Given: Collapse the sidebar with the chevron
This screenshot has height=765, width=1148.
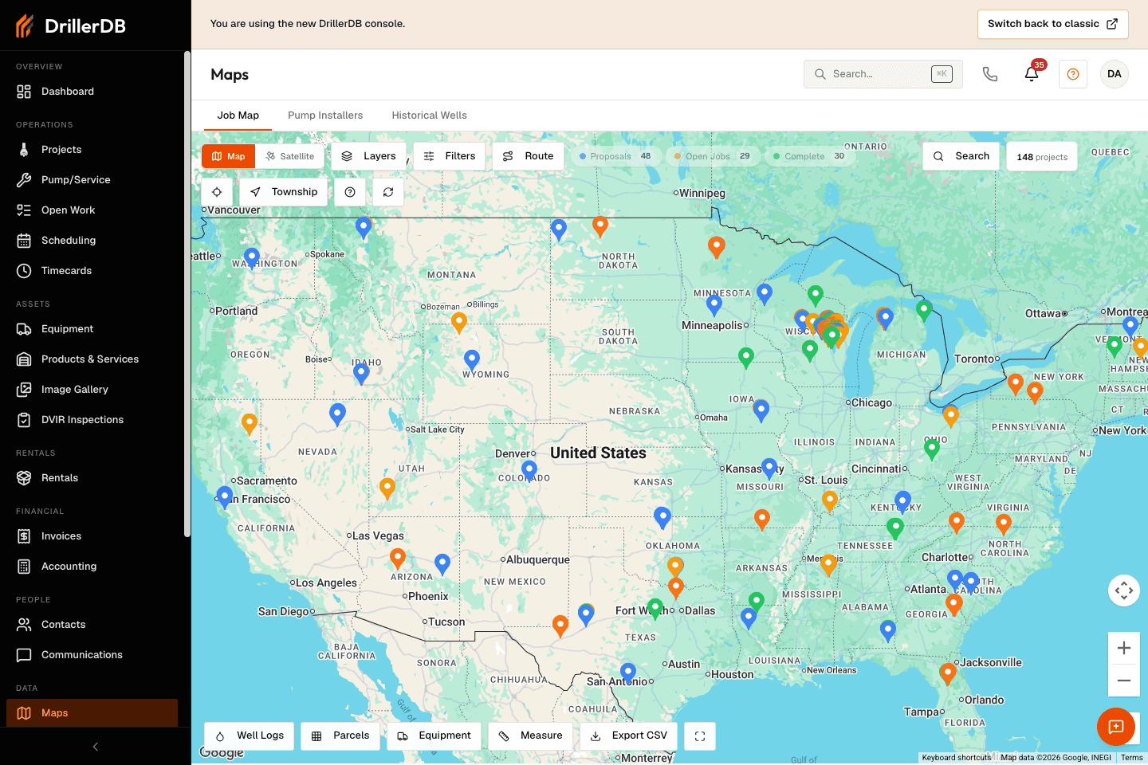Looking at the screenshot, I should coord(96,747).
